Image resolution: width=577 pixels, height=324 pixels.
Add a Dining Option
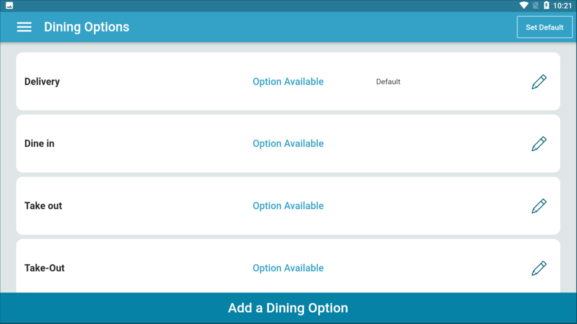coord(288,308)
